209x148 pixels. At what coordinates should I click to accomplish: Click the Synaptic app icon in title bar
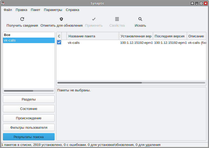pyautogui.click(x=3, y=3)
